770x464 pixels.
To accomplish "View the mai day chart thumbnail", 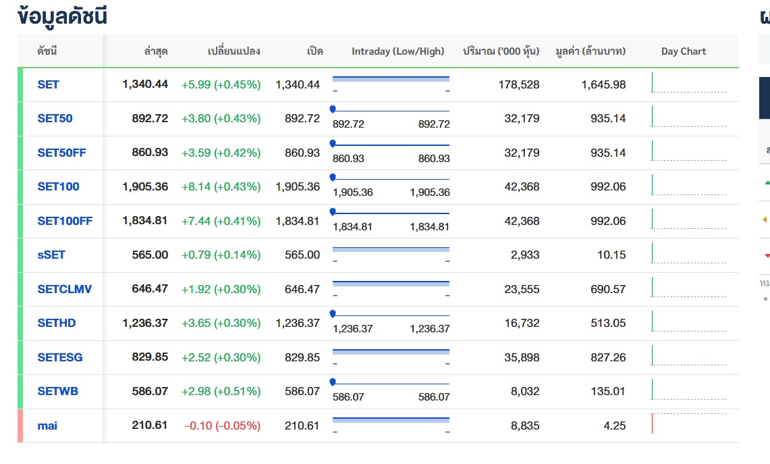I will (x=688, y=423).
